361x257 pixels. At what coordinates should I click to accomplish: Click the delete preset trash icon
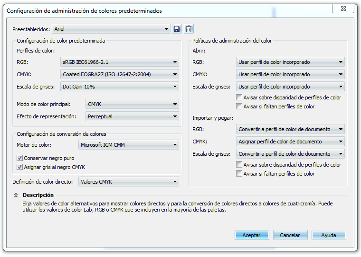click(x=189, y=29)
